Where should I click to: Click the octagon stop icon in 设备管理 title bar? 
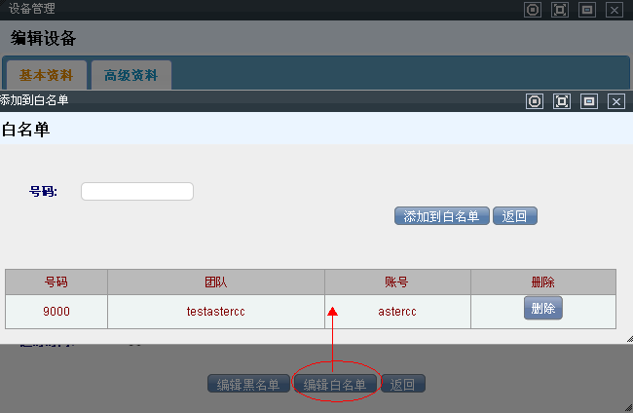532,10
